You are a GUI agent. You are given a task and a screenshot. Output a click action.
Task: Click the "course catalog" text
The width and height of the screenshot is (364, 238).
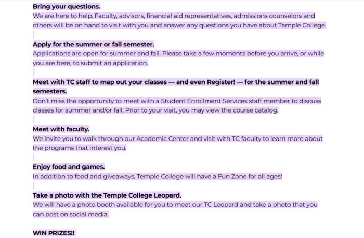[255, 110]
